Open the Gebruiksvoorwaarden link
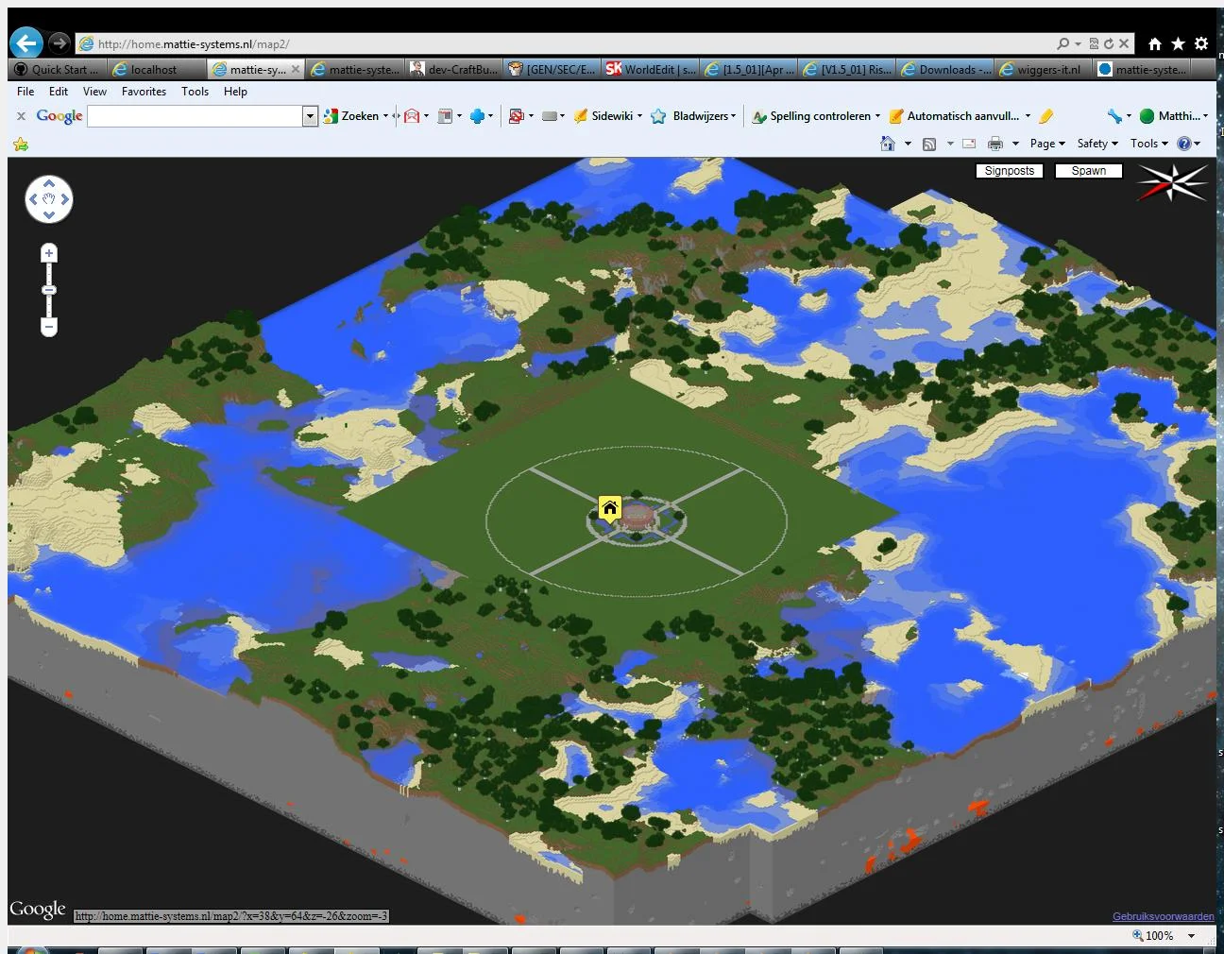1224x954 pixels. coord(1163,916)
